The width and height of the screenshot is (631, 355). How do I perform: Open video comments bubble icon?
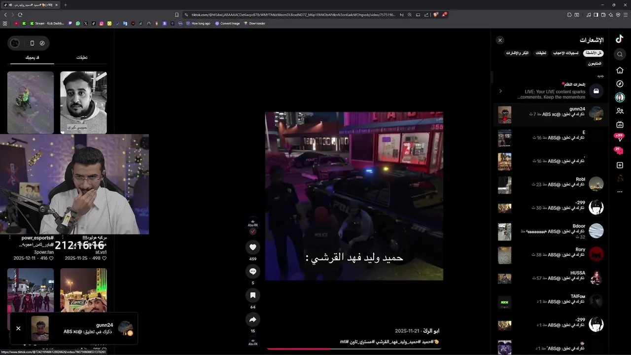(253, 271)
